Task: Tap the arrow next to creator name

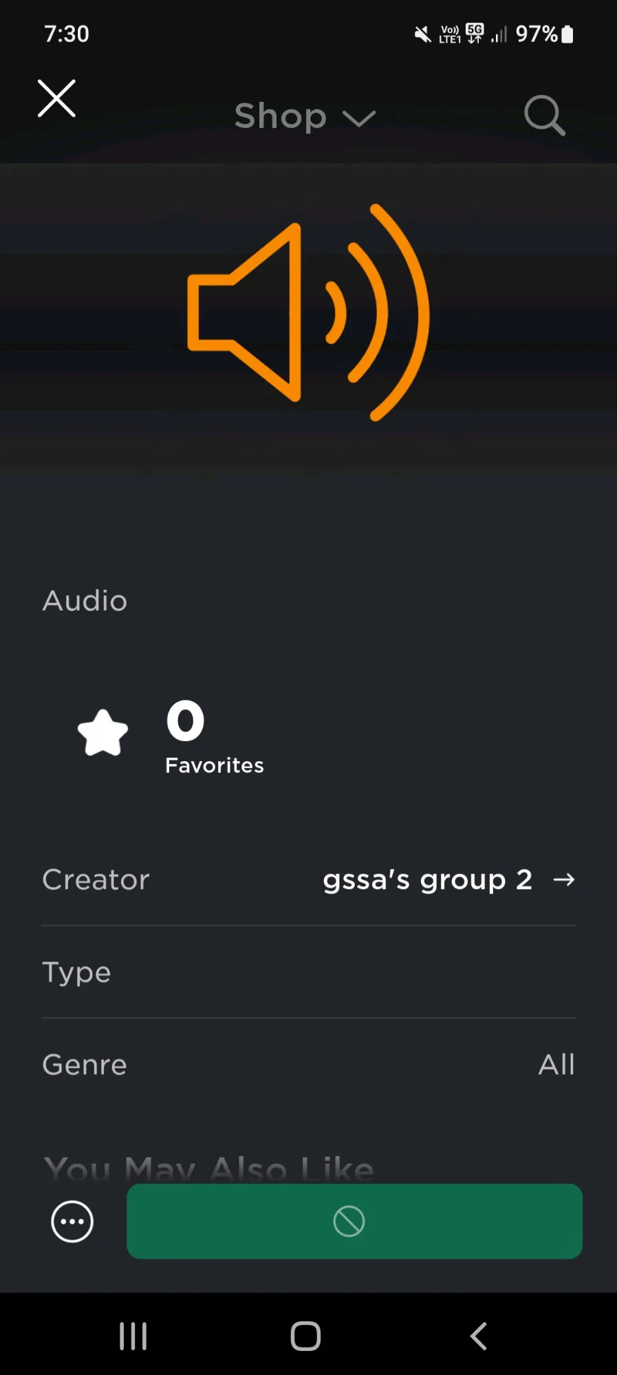Action: coord(564,880)
